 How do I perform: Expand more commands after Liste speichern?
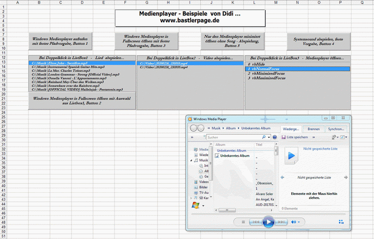click(314, 138)
